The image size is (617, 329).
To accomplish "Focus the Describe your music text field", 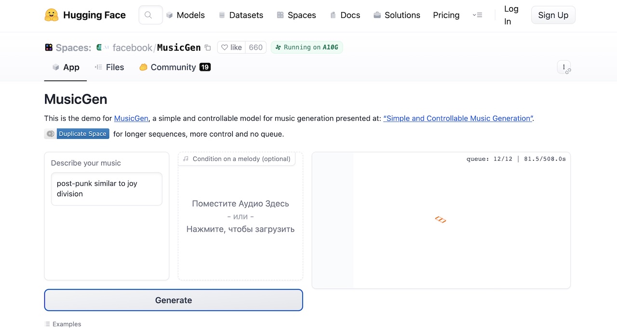I will pos(107,189).
